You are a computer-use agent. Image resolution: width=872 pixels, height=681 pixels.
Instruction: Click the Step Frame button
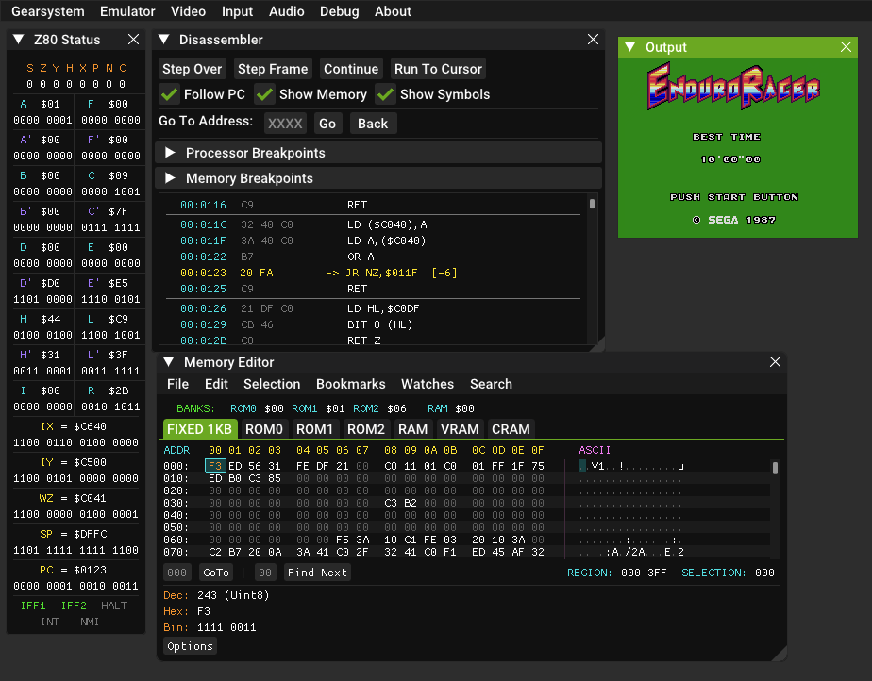tap(273, 69)
